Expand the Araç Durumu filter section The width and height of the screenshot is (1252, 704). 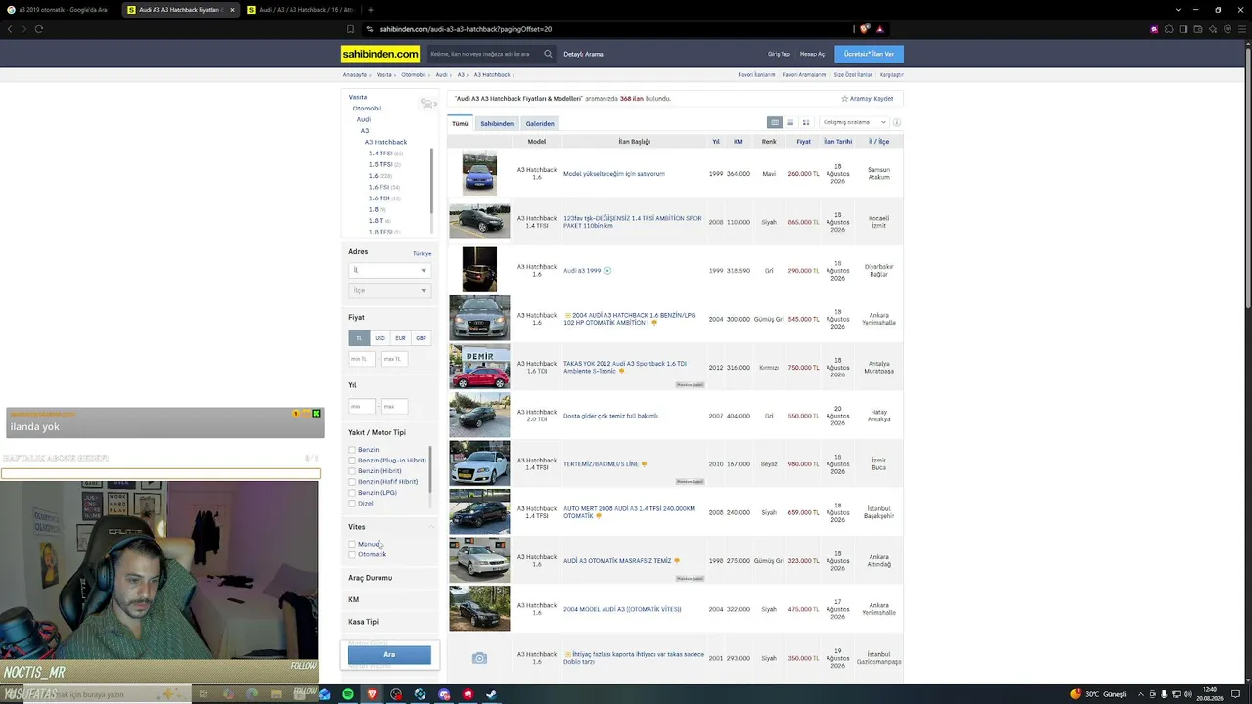[389, 578]
